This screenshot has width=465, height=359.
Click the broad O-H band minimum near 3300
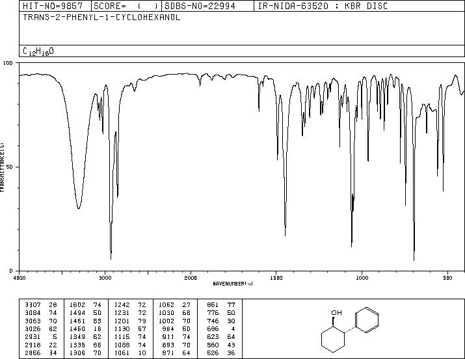(78, 208)
